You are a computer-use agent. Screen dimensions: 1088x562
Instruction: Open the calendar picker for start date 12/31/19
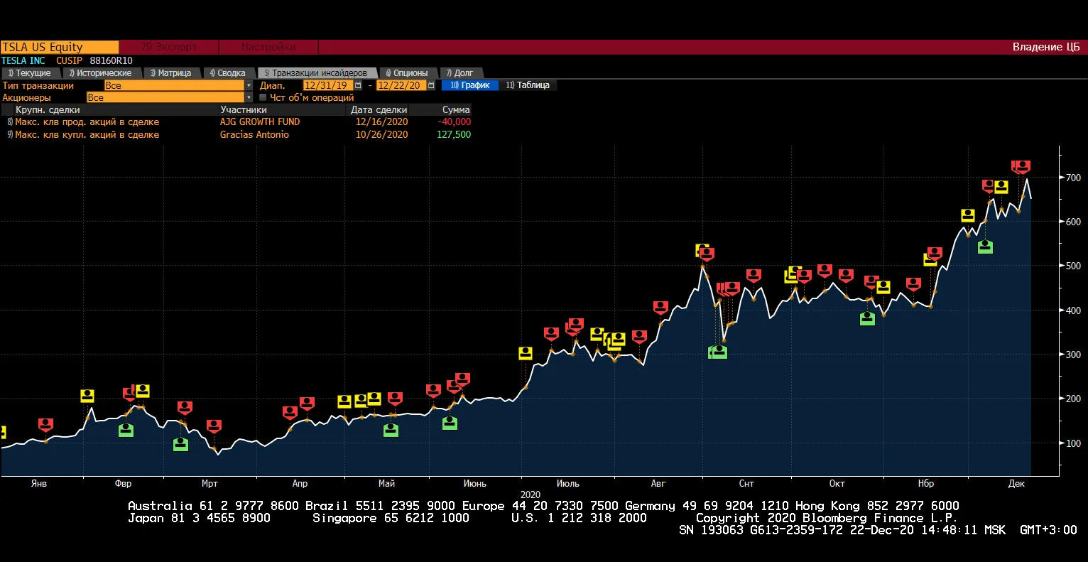coord(359,85)
